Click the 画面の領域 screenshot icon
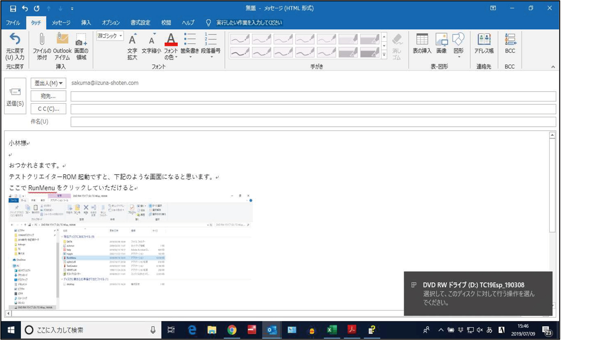The width and height of the screenshot is (599, 340). (81, 40)
